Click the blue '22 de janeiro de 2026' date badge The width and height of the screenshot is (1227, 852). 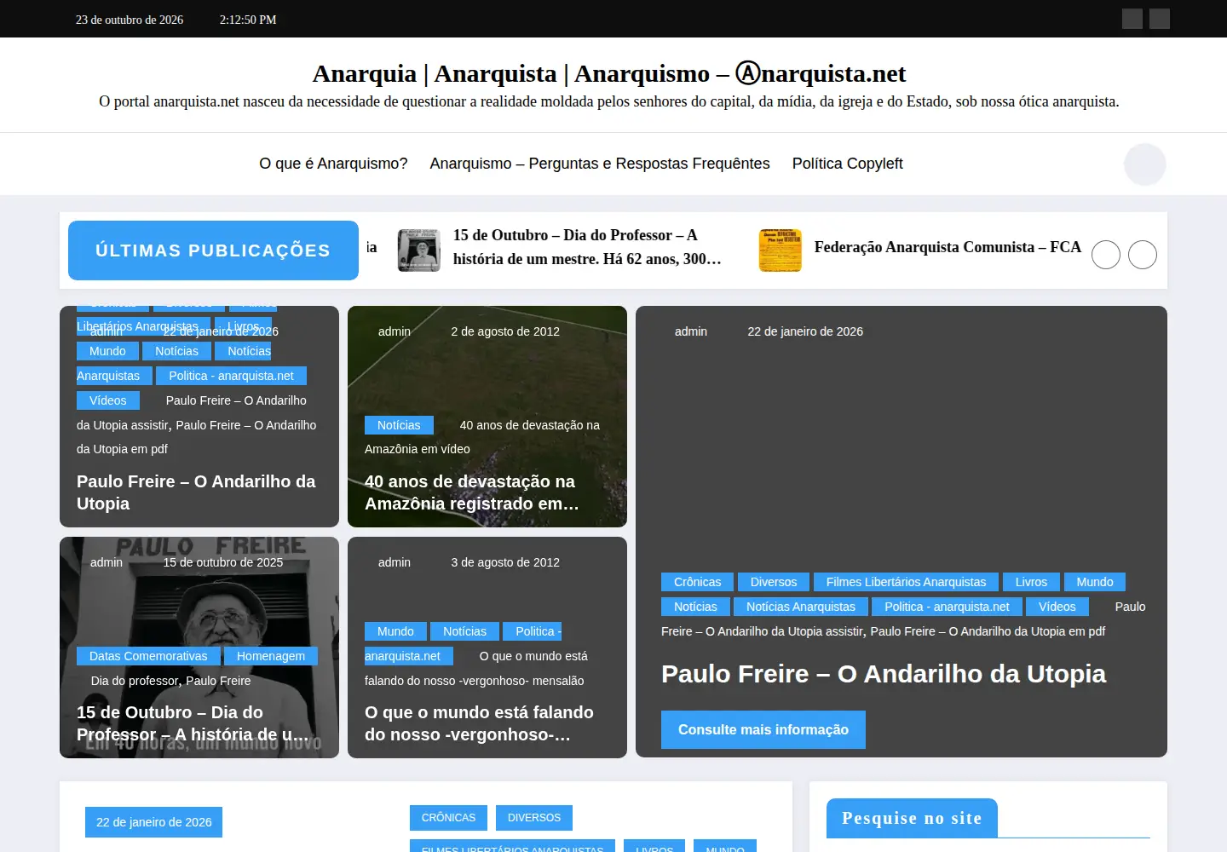click(x=153, y=822)
